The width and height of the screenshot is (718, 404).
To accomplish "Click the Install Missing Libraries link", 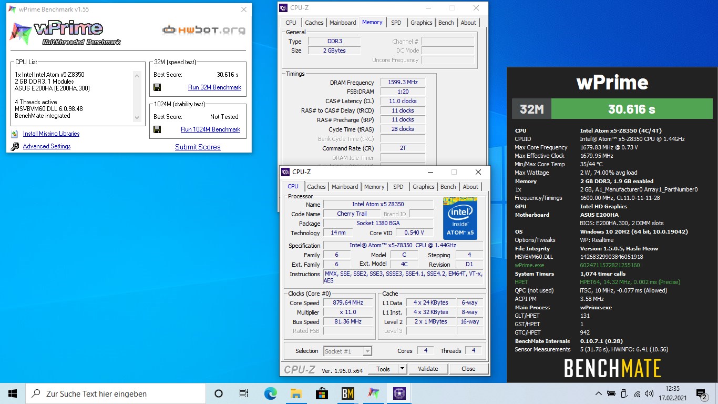I will point(51,134).
